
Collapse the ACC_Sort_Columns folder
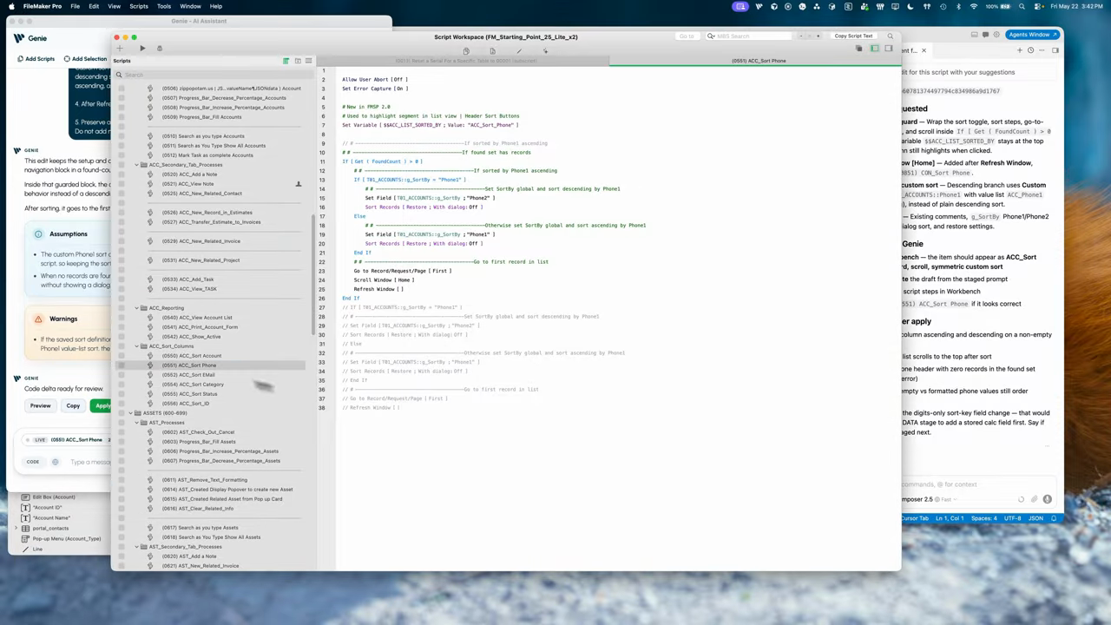pos(137,346)
